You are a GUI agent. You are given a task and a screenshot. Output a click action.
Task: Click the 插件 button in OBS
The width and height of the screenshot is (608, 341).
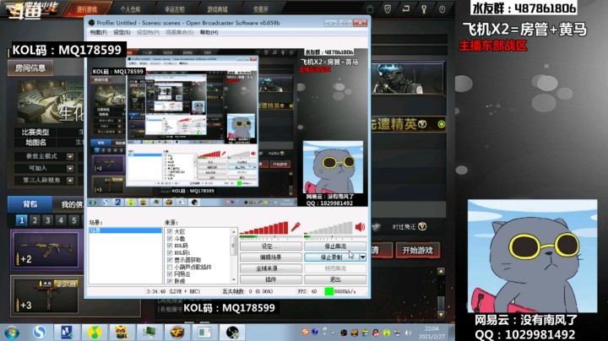(x=271, y=279)
